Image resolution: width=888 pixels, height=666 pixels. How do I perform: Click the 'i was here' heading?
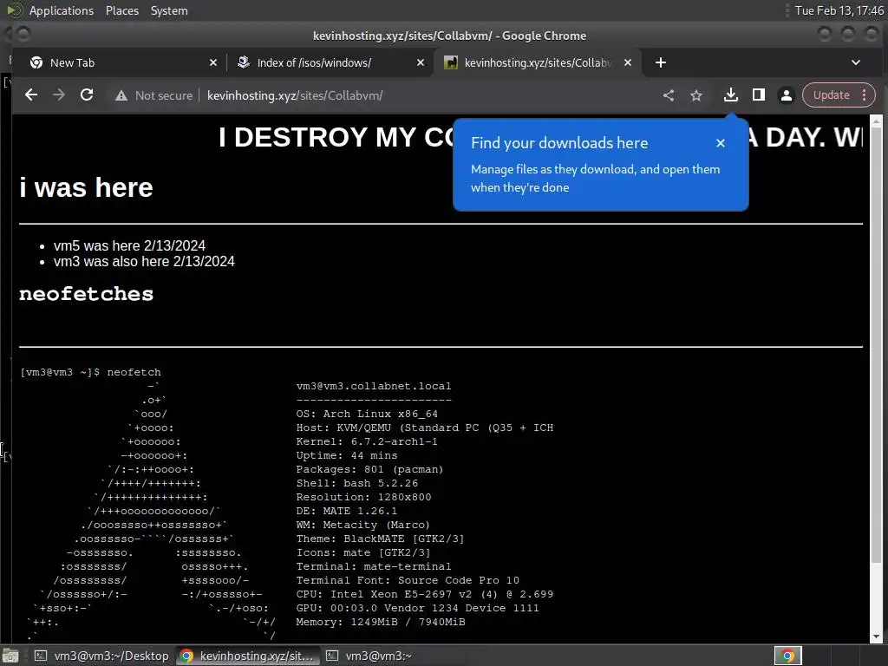pyautogui.click(x=86, y=187)
